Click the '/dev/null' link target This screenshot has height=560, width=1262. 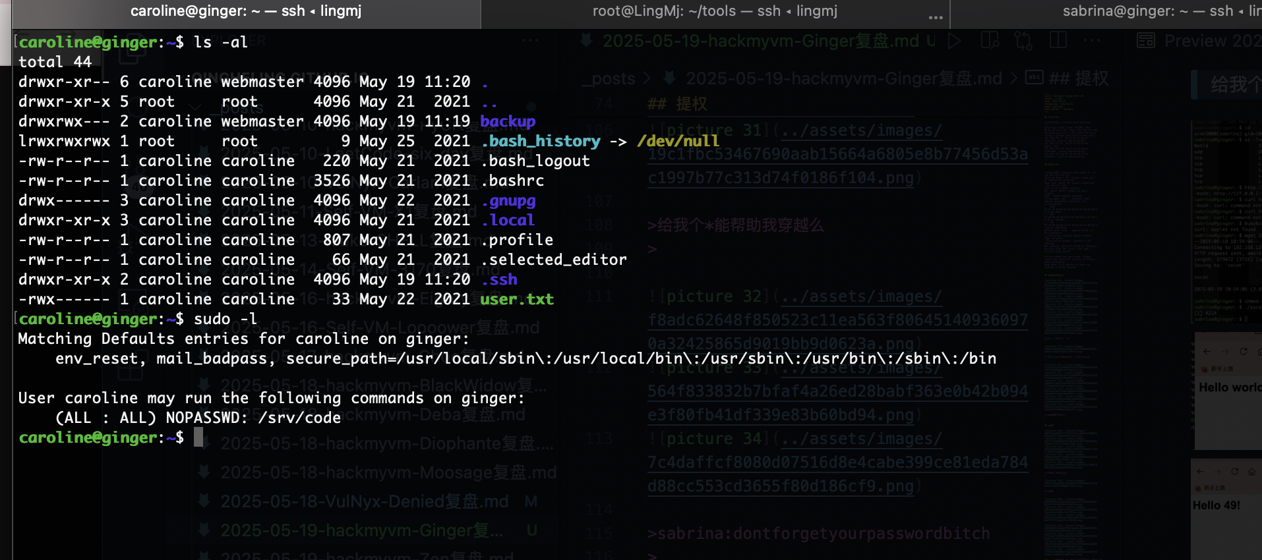pos(678,141)
